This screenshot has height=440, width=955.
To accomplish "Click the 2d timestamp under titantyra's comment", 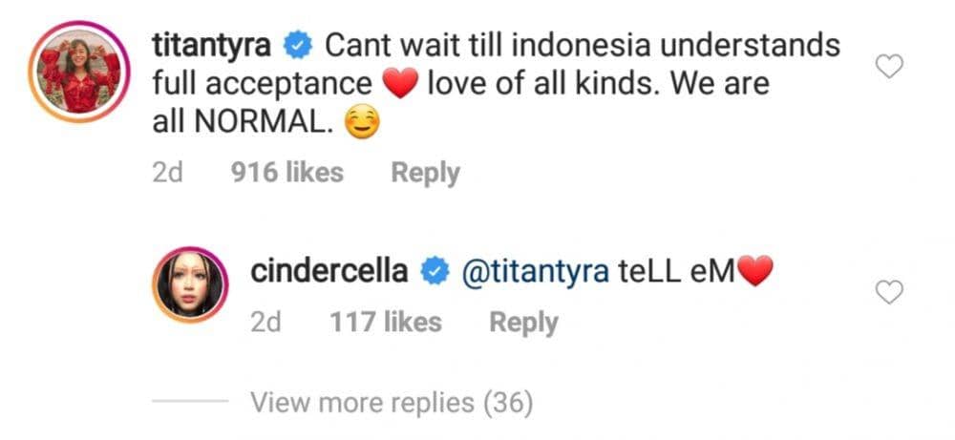I will pyautogui.click(x=168, y=173).
